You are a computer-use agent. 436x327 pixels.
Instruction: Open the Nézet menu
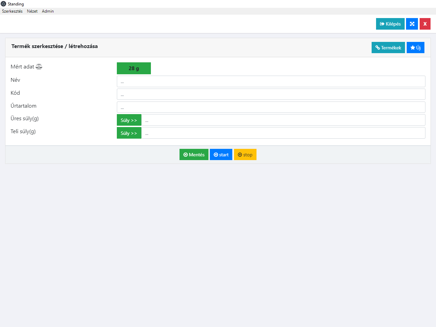click(32, 11)
